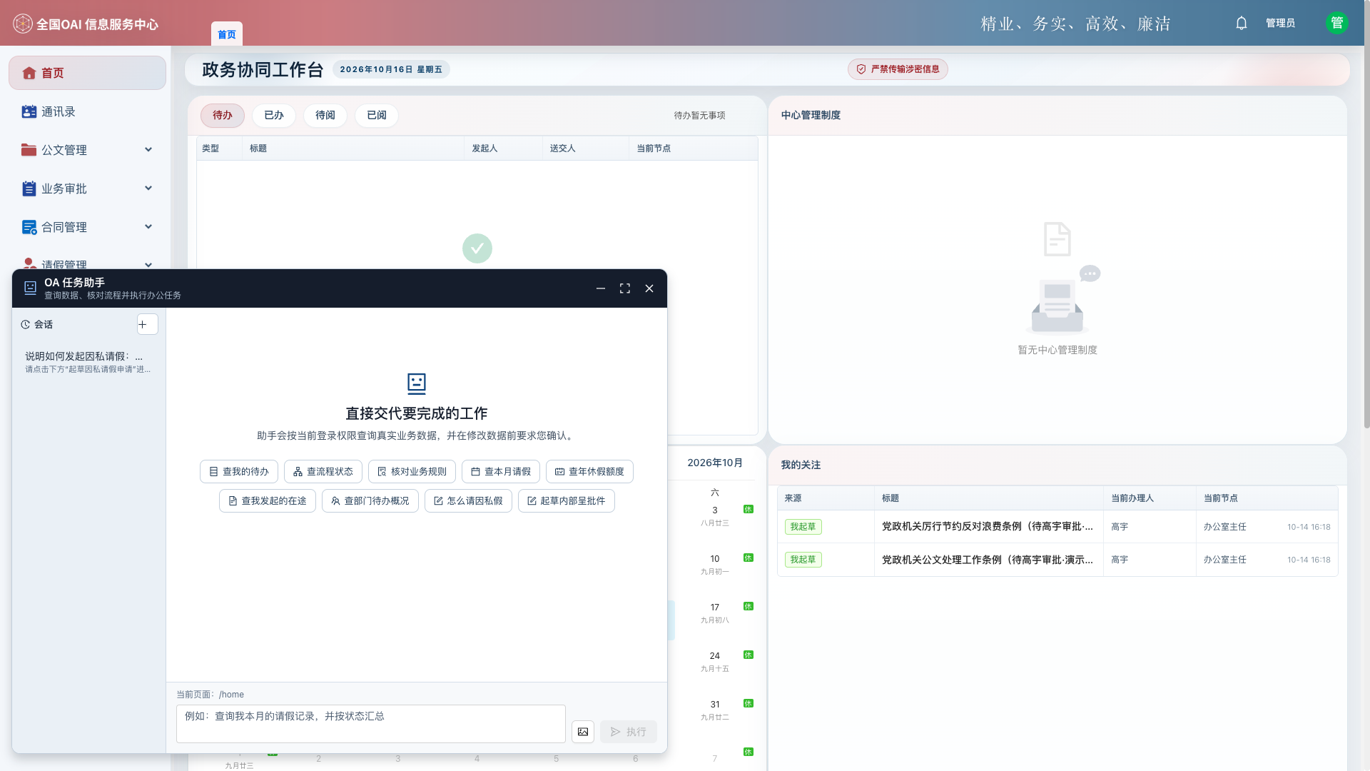Click the 核对业务规则 quick action
1370x771 pixels.
coord(412,472)
